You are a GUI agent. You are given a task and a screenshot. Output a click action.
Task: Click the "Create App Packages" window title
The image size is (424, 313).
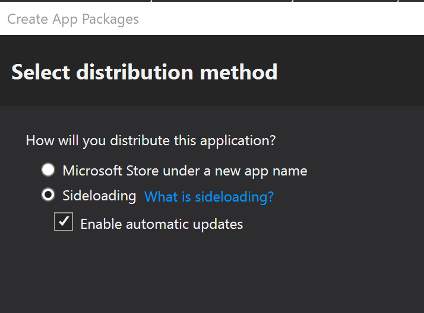(73, 19)
